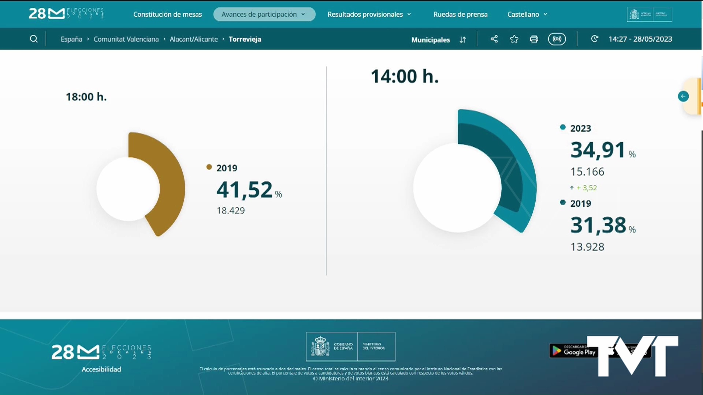The image size is (703, 395).
Task: Click the footer 28M Elecciones logo
Action: pos(101,352)
